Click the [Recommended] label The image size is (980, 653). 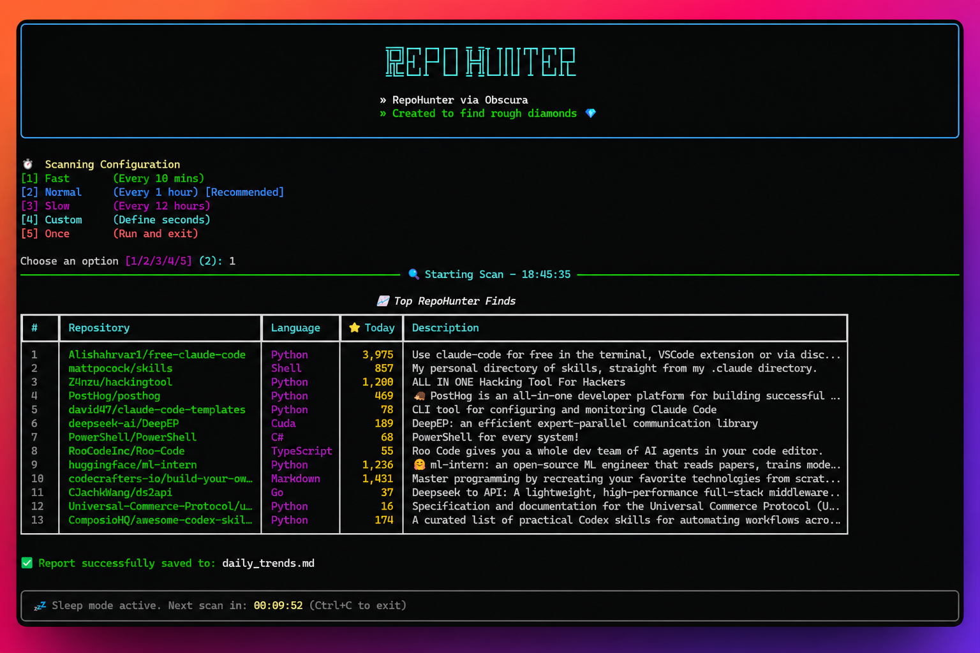tap(244, 193)
